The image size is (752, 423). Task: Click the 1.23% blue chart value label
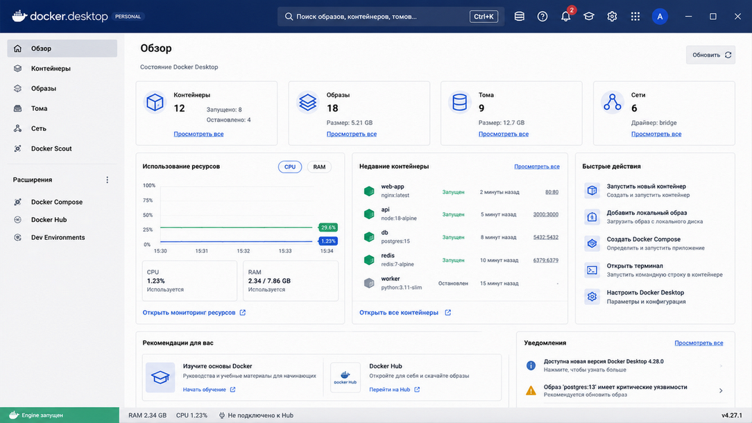click(x=328, y=241)
